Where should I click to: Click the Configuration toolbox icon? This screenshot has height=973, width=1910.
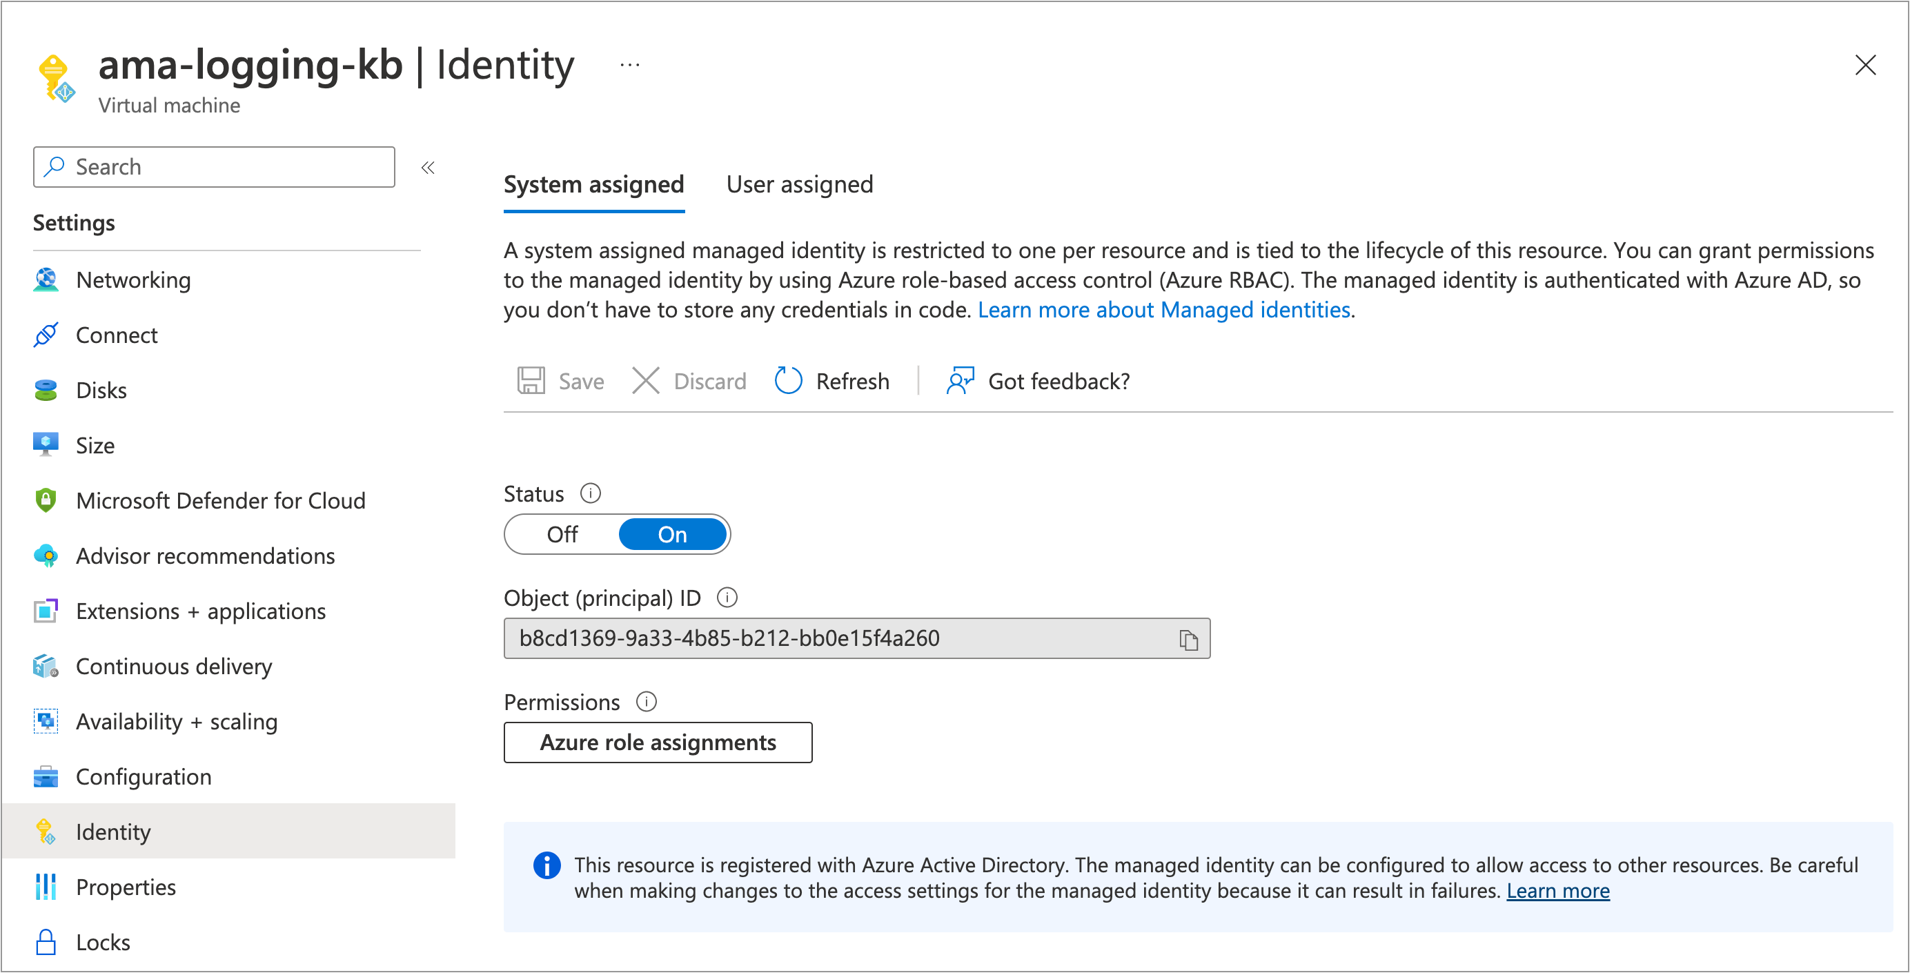pyautogui.click(x=46, y=776)
